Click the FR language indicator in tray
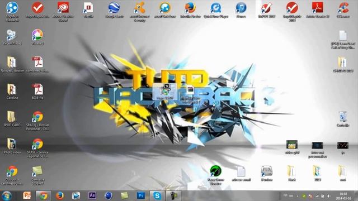 point(285,195)
